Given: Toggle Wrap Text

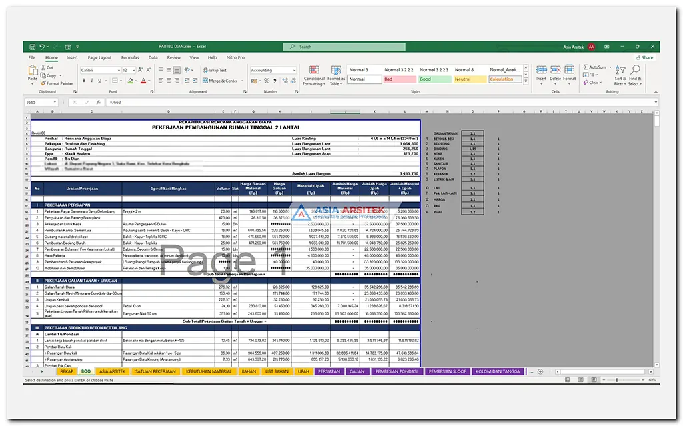Looking at the screenshot, I should point(215,70).
